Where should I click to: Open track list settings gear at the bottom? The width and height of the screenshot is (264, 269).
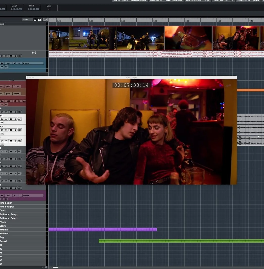[46, 267]
